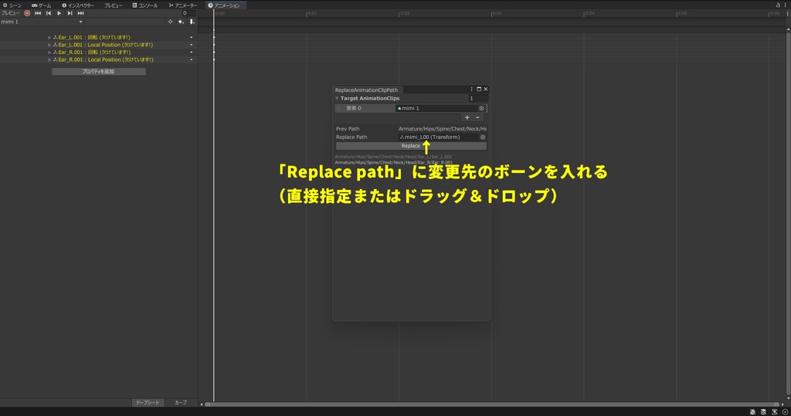This screenshot has height=416, width=791.
Task: Open options menu for Ear_L.001 回転 row
Action: point(192,37)
